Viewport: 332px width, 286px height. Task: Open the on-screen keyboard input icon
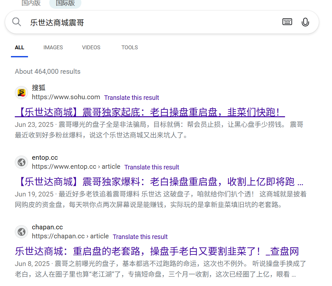click(287, 22)
